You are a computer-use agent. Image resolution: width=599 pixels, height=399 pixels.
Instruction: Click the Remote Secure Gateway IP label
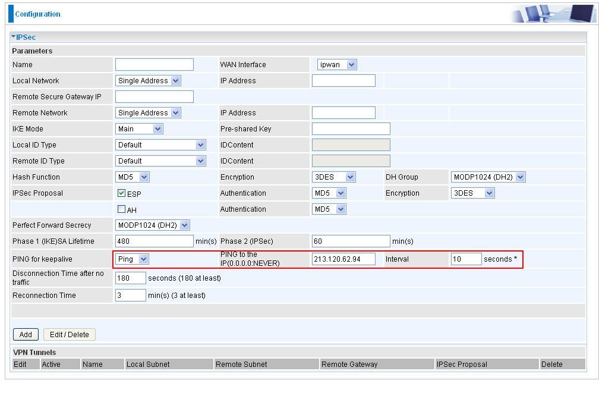point(57,97)
